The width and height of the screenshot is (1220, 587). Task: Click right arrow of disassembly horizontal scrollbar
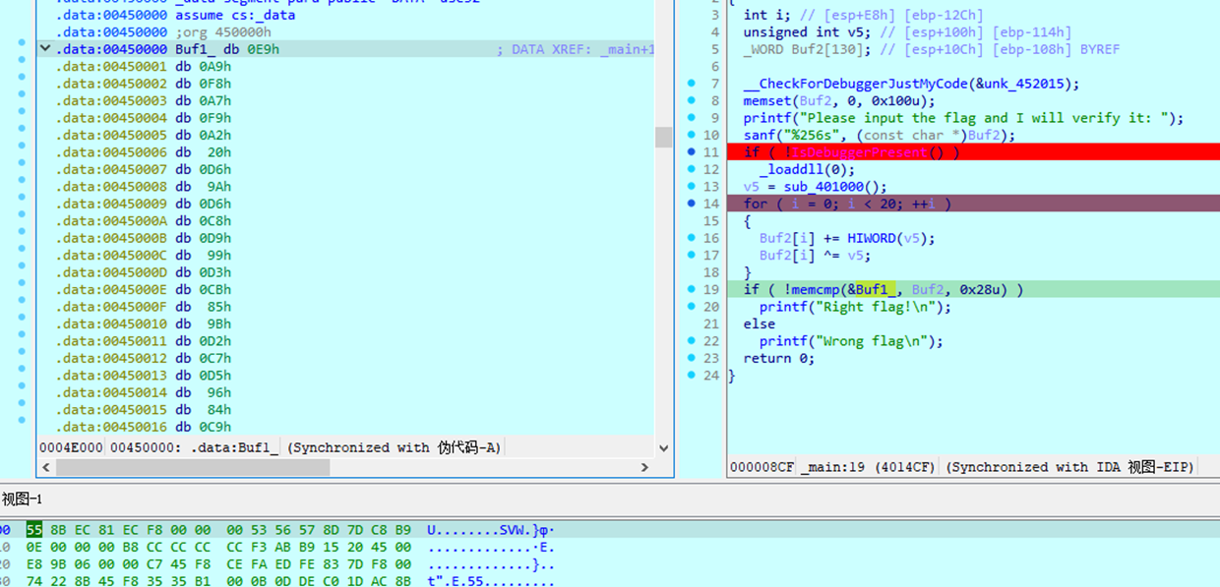point(646,468)
